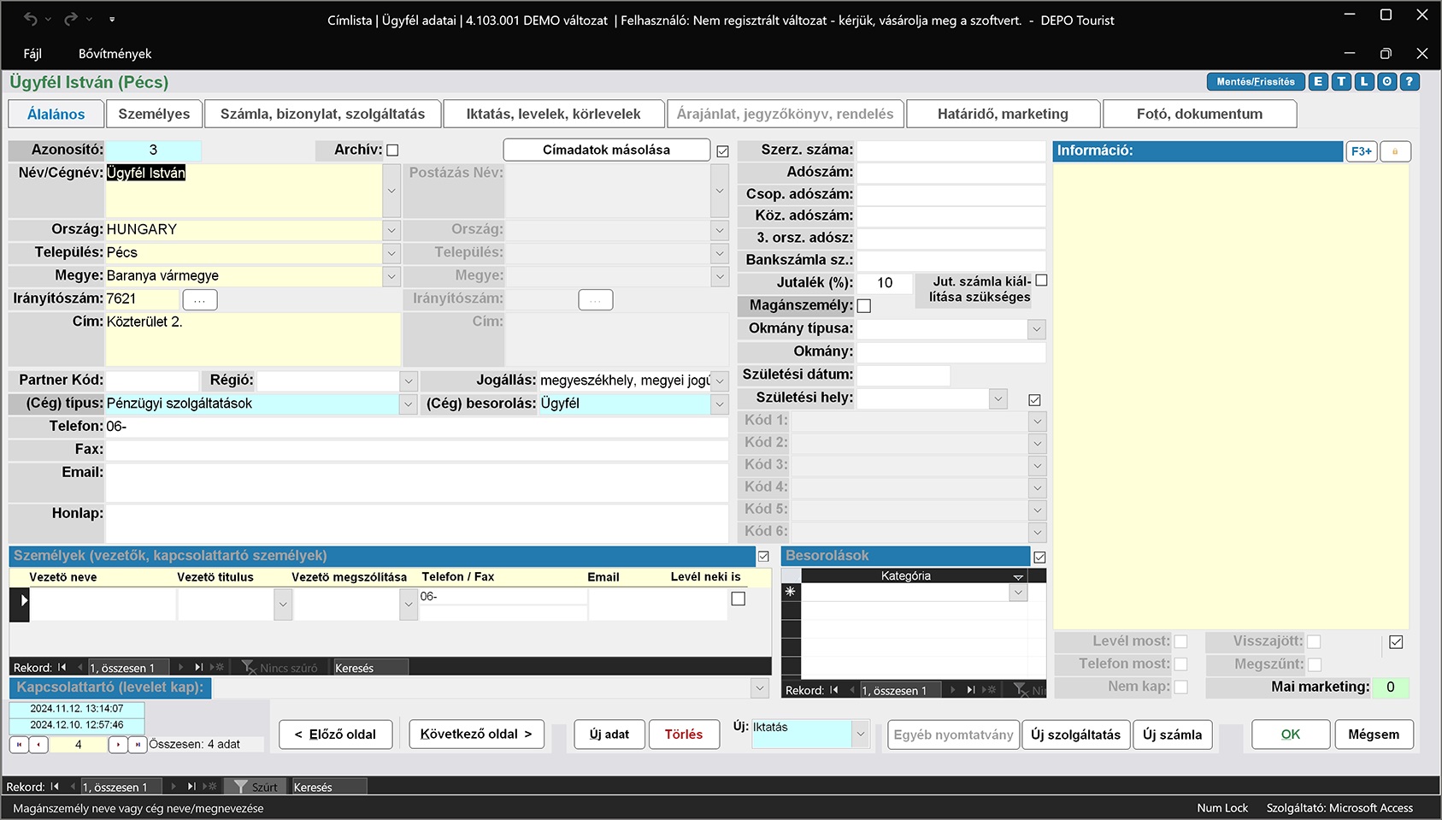This screenshot has width=1442, height=820.
Task: Open the Bővítmények menu
Action: click(x=115, y=54)
